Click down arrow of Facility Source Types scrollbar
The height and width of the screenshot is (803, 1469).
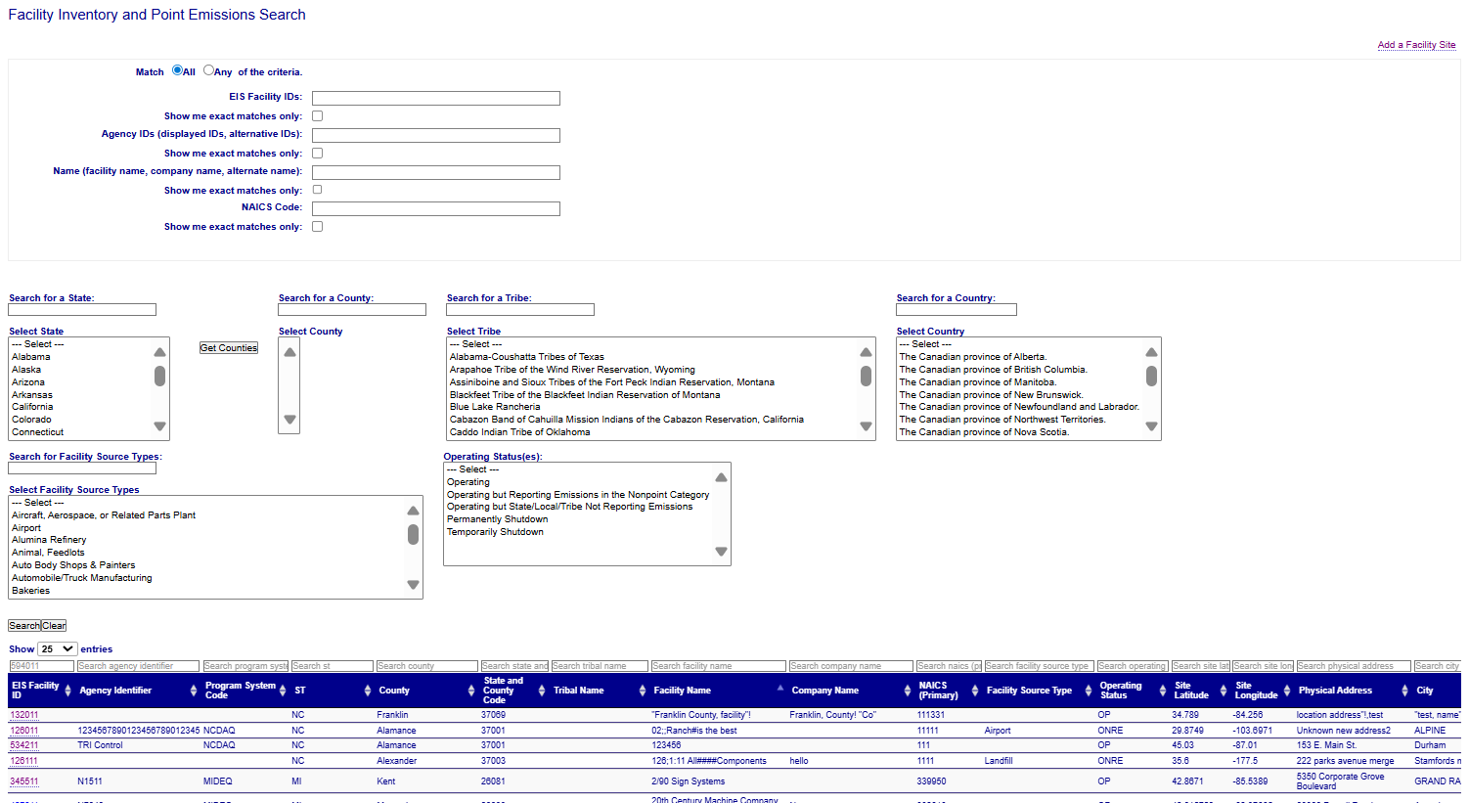413,585
